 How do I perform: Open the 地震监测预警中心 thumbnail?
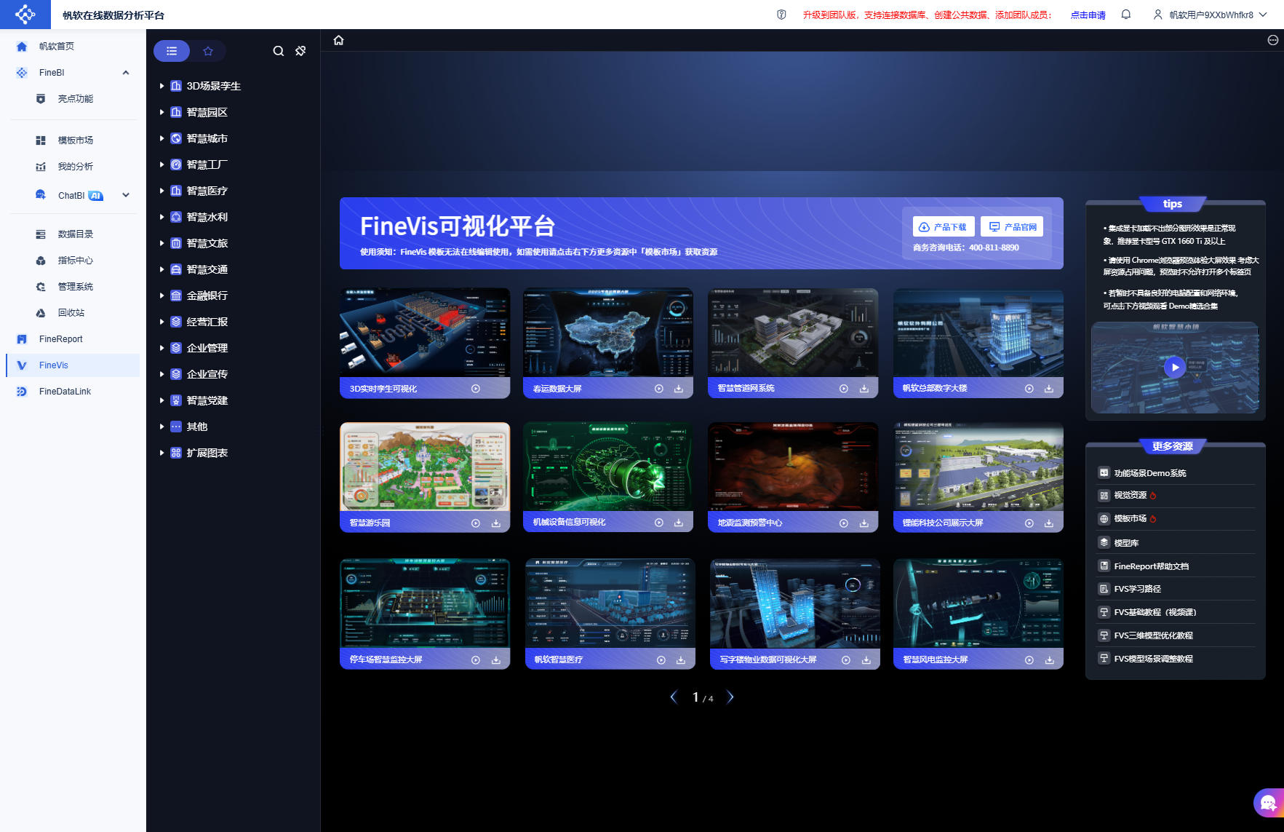(x=793, y=467)
